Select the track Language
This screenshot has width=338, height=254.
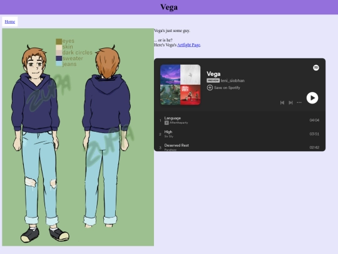click(240, 120)
